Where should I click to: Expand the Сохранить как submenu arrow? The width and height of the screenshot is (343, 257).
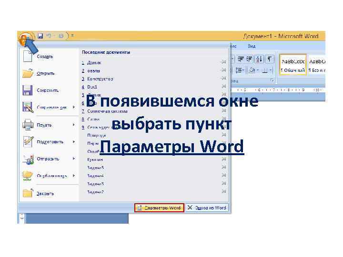[74, 107]
